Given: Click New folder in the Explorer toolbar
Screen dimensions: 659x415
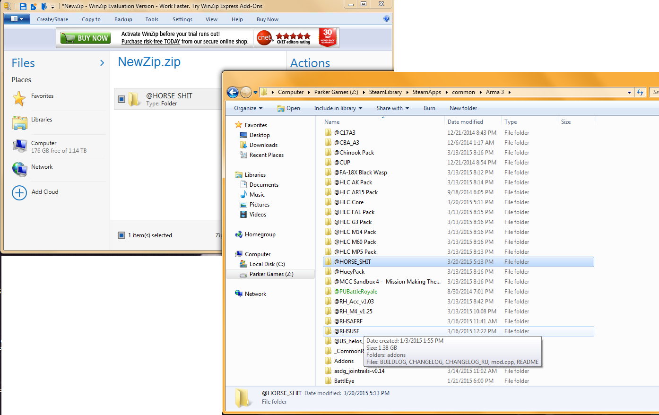Looking at the screenshot, I should pyautogui.click(x=463, y=108).
